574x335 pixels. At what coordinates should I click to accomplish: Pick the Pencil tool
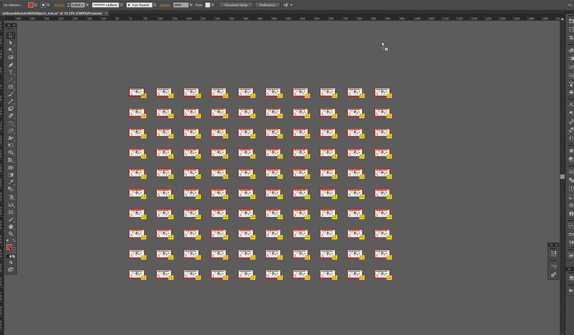pos(11,101)
